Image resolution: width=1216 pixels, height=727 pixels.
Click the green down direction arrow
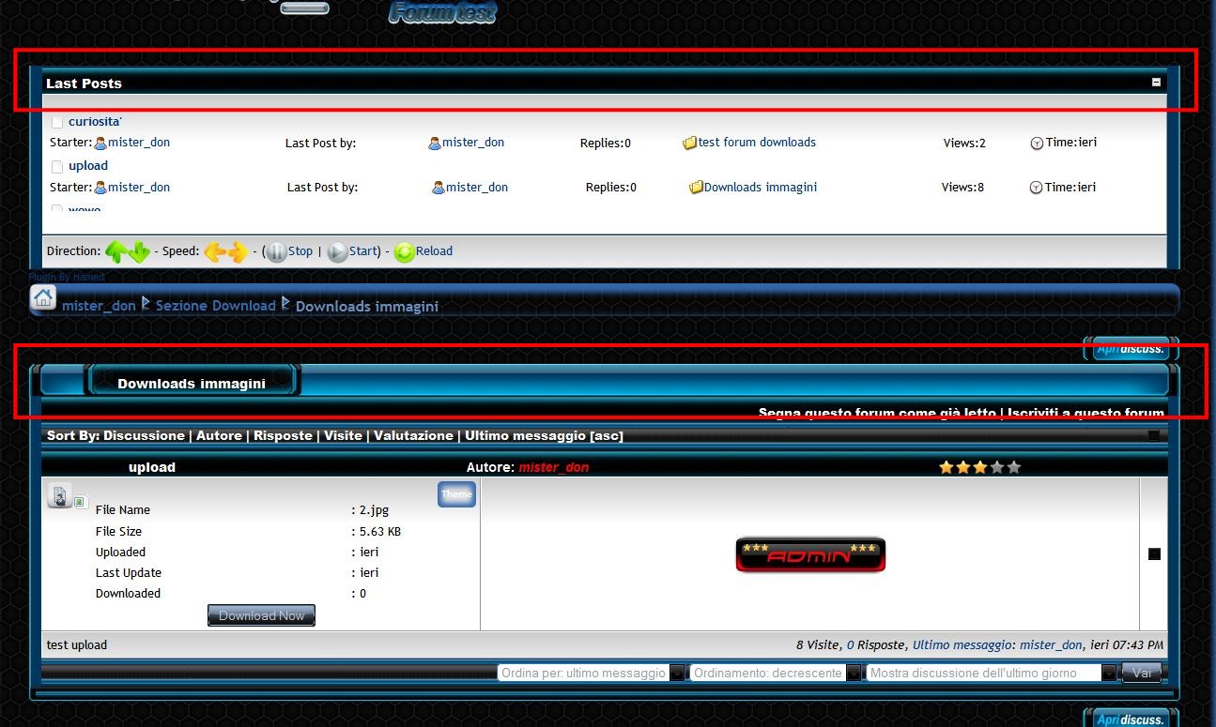coord(139,251)
